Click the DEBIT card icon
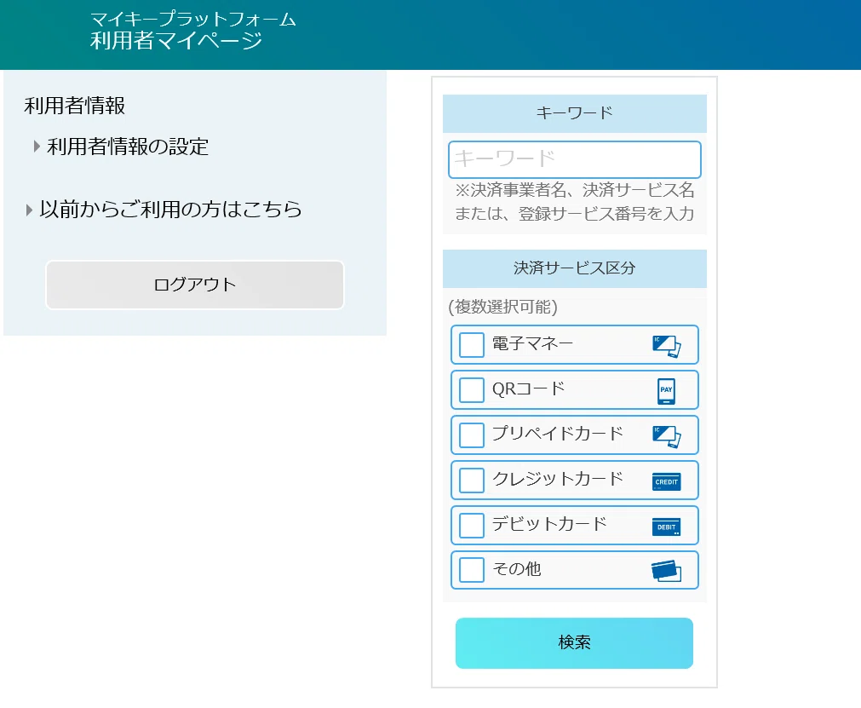The width and height of the screenshot is (861, 708). click(666, 527)
